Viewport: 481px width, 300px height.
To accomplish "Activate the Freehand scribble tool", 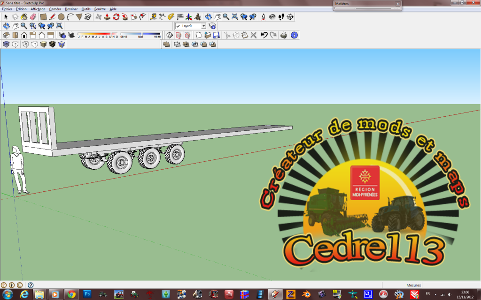I will point(88,17).
